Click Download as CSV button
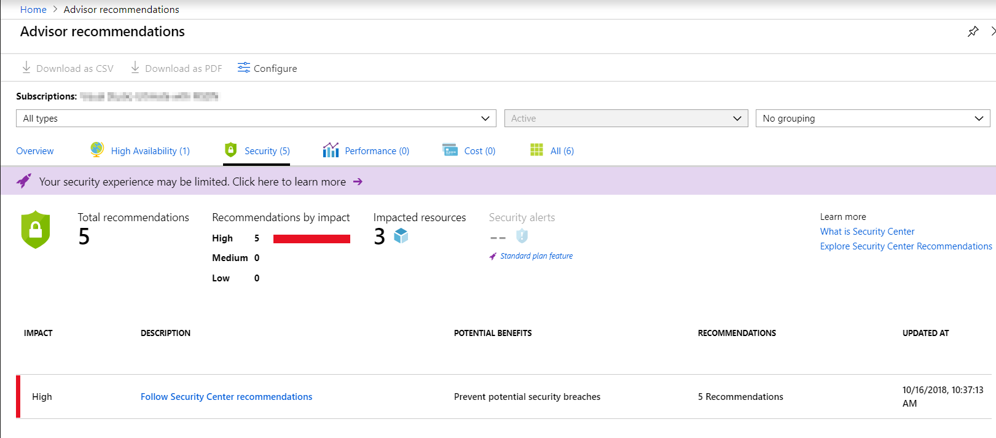The height and width of the screenshot is (438, 996). (x=68, y=68)
